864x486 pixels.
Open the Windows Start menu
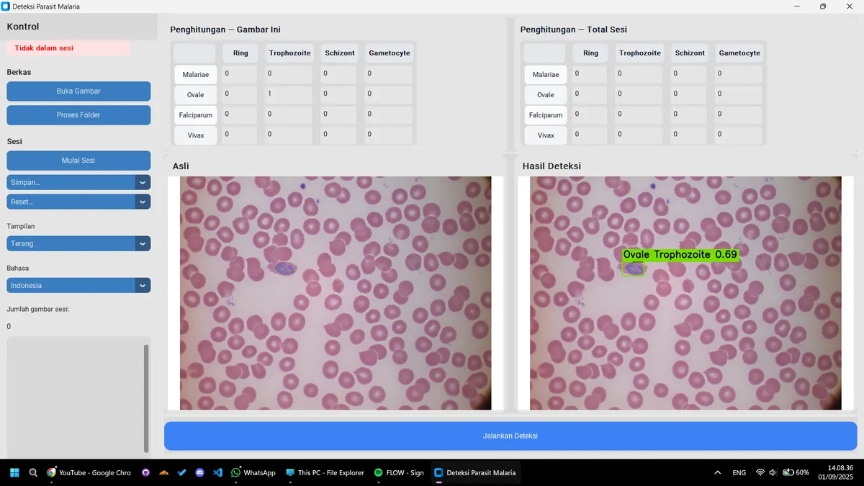pos(14,473)
